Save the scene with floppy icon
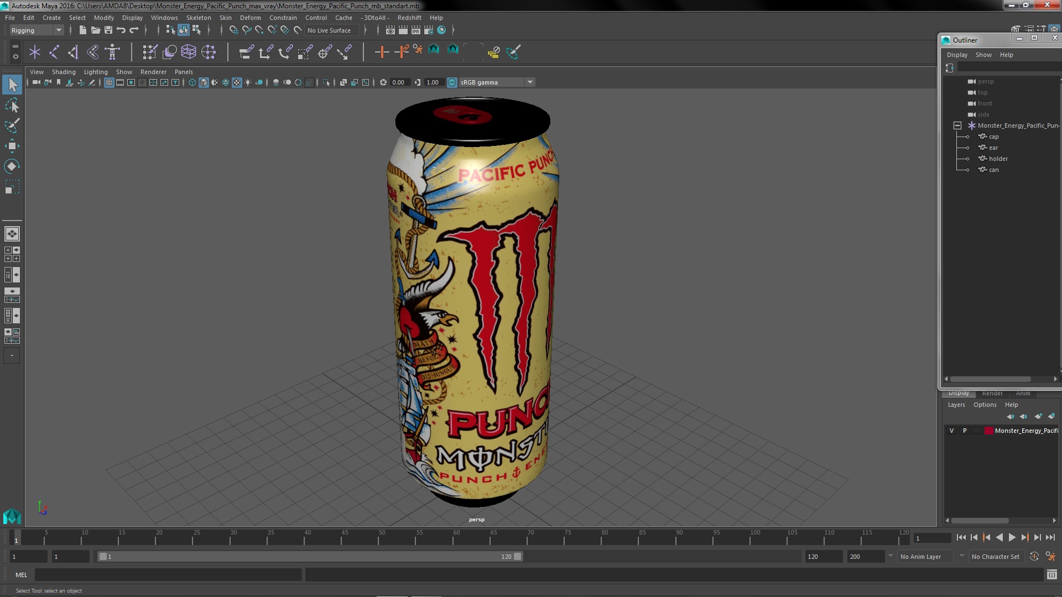The image size is (1062, 597). click(x=108, y=30)
